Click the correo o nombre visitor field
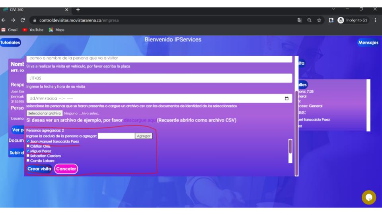Screen dimensions: 382x215 (x=159, y=59)
